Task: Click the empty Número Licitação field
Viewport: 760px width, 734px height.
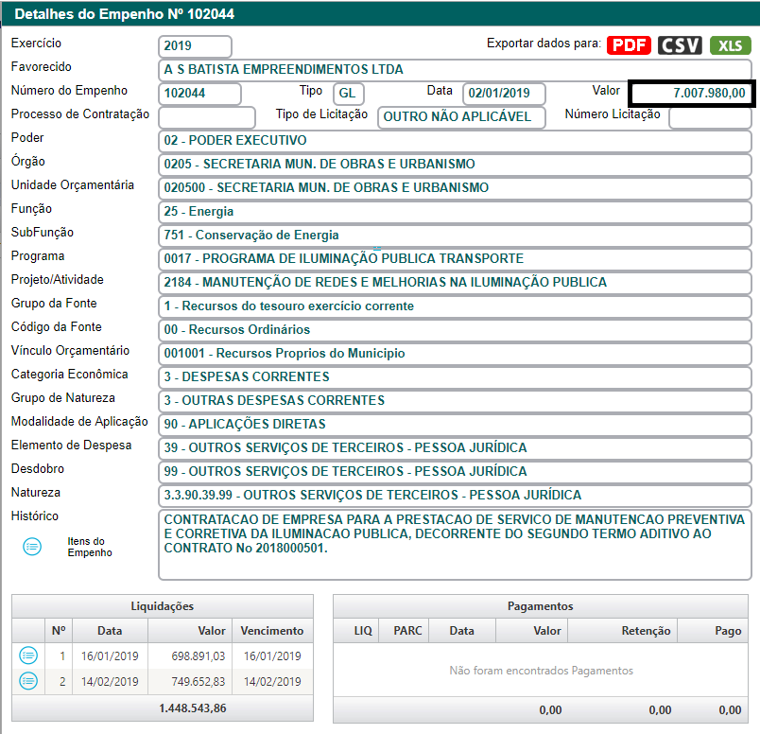Action: [x=709, y=117]
